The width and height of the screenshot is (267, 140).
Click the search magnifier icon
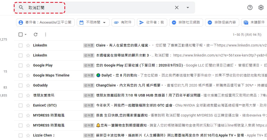pos(21,7)
